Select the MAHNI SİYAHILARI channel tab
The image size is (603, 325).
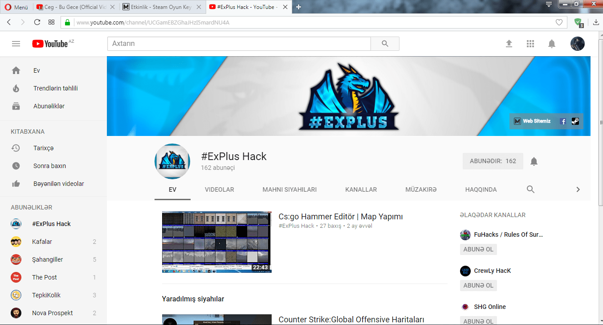pyautogui.click(x=289, y=189)
